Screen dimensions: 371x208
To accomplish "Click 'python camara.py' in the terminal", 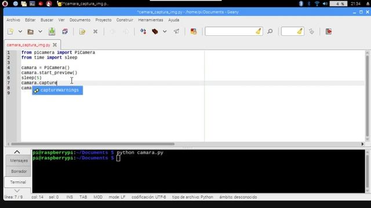I will (x=140, y=153).
